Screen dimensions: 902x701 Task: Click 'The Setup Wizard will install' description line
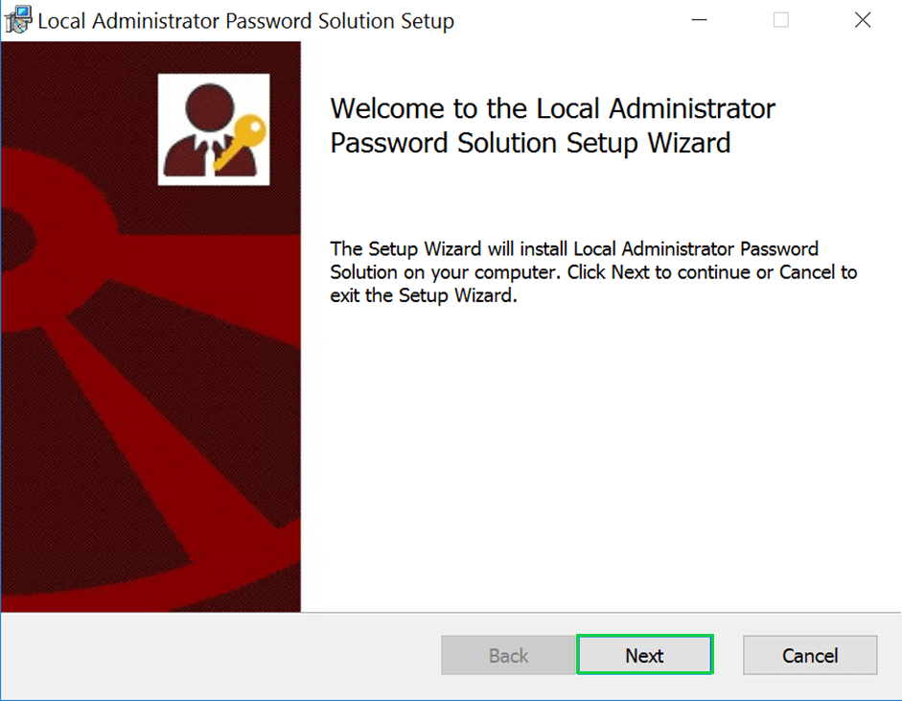(573, 249)
